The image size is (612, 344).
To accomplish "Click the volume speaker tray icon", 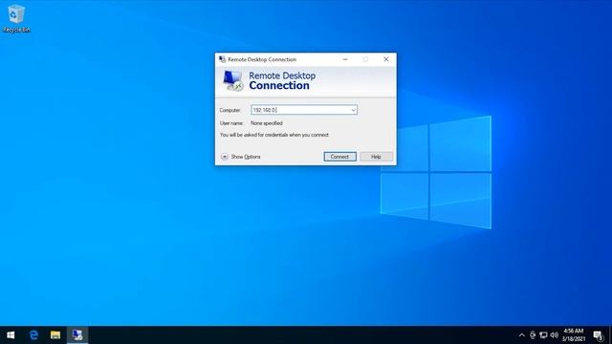I will click(x=554, y=335).
